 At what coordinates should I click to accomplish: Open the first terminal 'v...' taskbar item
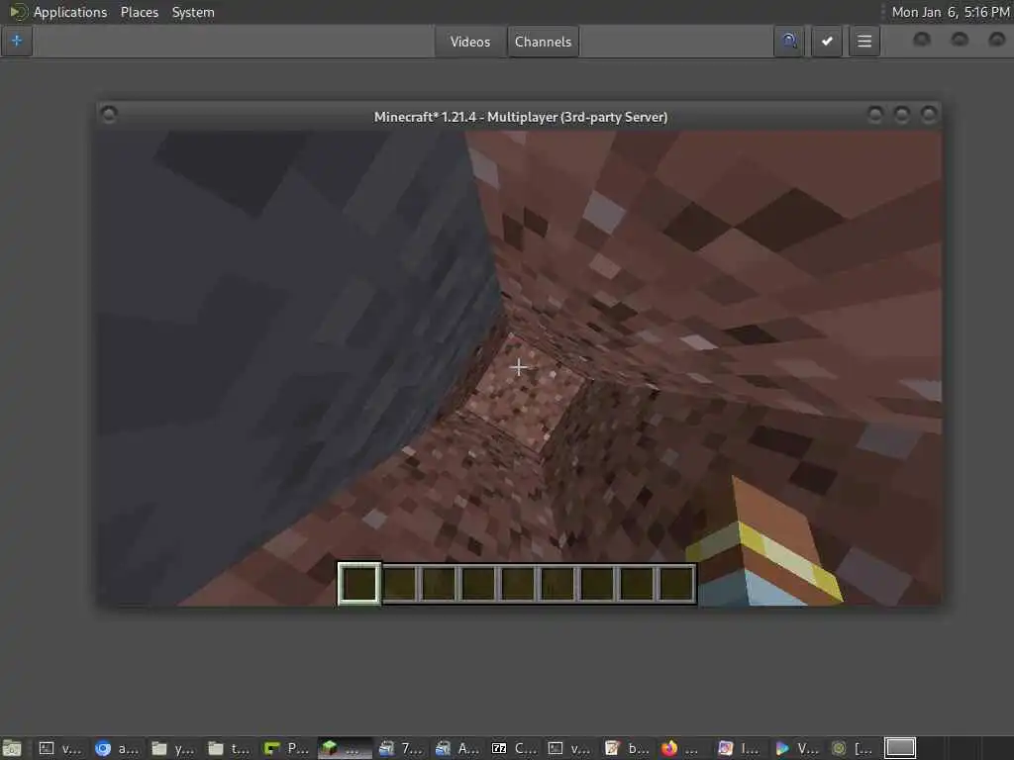pyautogui.click(x=59, y=748)
